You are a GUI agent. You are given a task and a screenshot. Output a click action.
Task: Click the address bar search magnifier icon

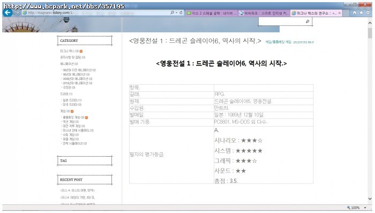coord(172,12)
